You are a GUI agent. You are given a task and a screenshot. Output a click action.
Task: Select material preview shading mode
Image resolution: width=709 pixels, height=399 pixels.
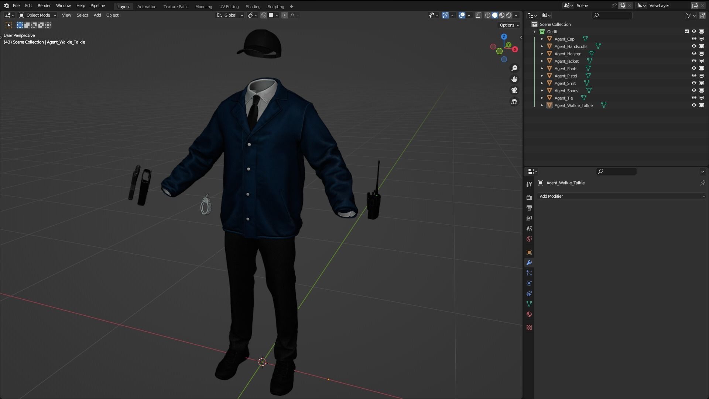click(x=502, y=15)
